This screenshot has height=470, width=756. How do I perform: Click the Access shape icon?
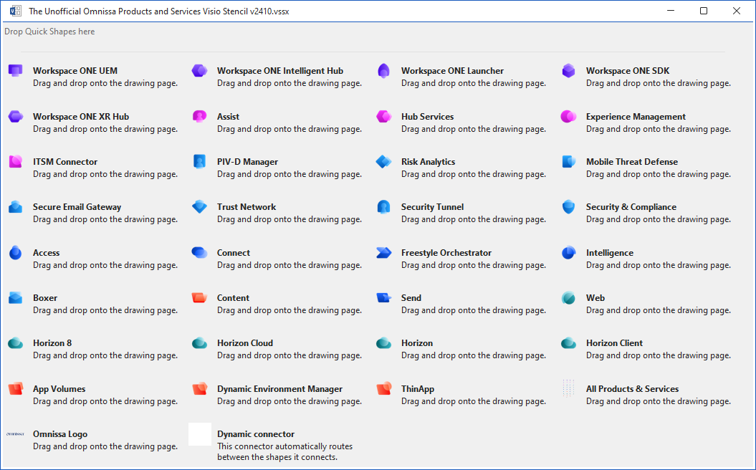pos(16,253)
